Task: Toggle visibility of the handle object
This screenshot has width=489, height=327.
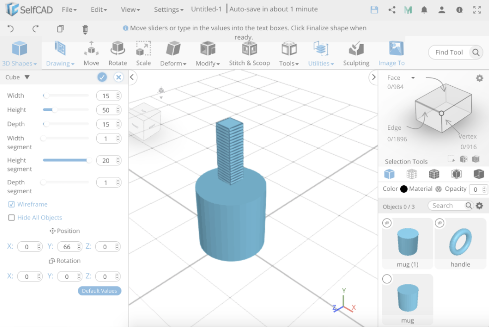Action: point(440,223)
